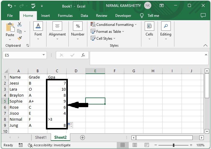Click into the formula bar
This screenshot has width=211, height=149.
pos(147,58)
